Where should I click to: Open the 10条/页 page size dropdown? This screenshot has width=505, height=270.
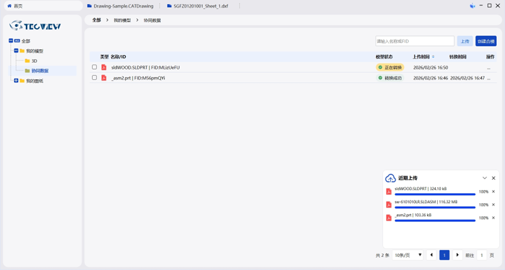[408, 255]
